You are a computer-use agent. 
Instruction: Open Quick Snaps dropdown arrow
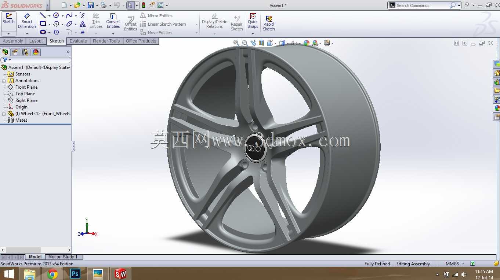click(x=253, y=34)
